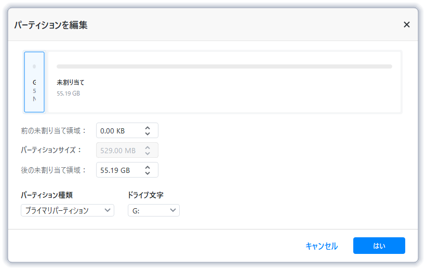
Task: Increase 前の未割り当て領域 with up arrow
Action: [x=148, y=127]
